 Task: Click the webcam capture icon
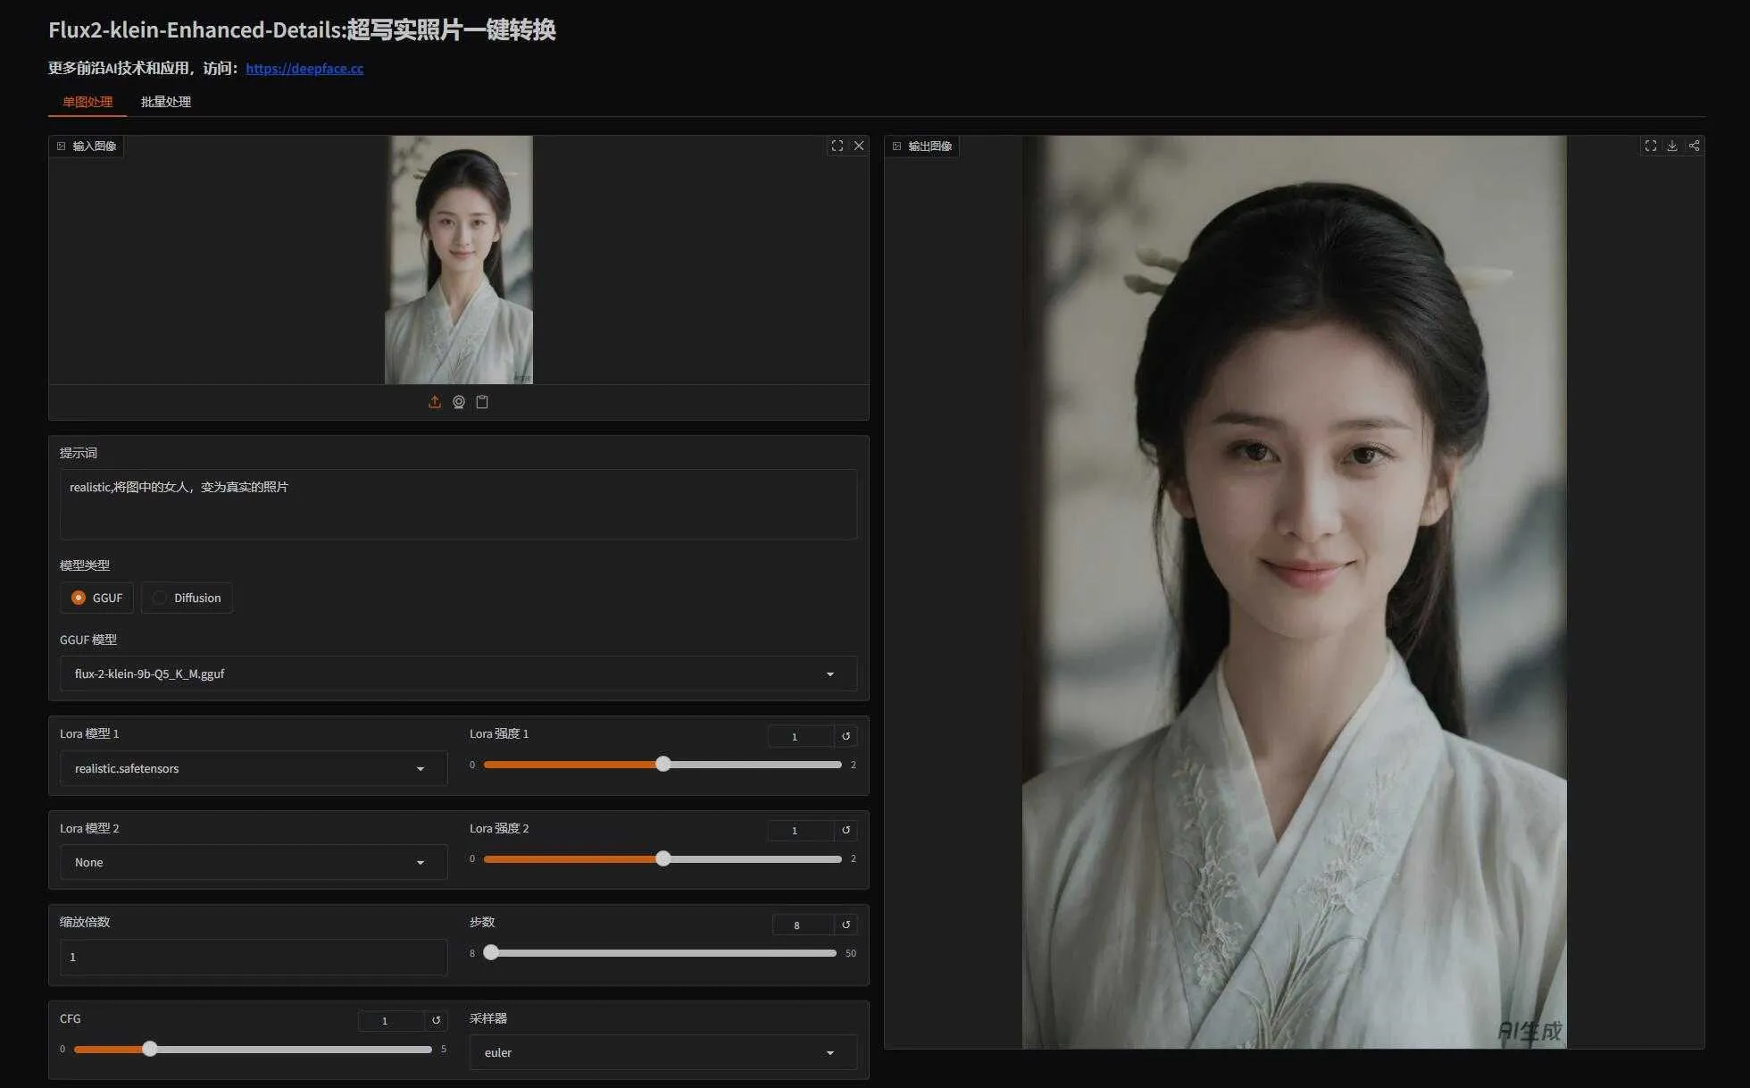(x=458, y=402)
